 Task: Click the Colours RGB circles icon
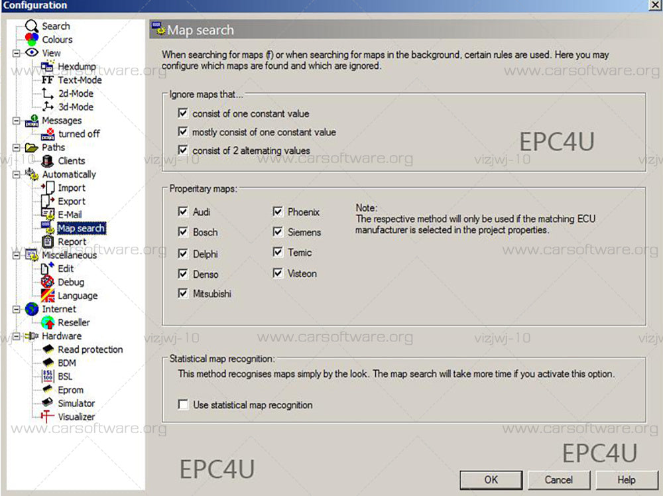point(32,39)
